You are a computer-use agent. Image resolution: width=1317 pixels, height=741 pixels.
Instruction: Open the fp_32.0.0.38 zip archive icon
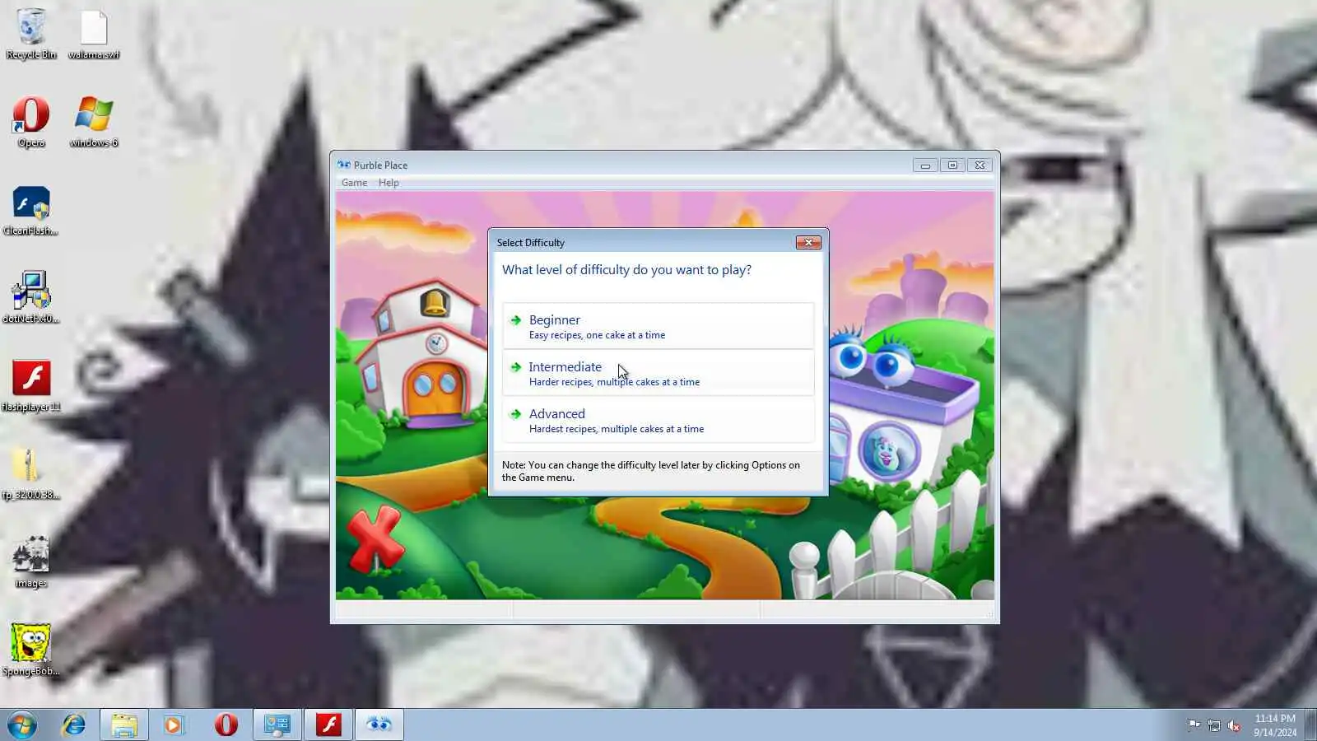pyautogui.click(x=31, y=474)
